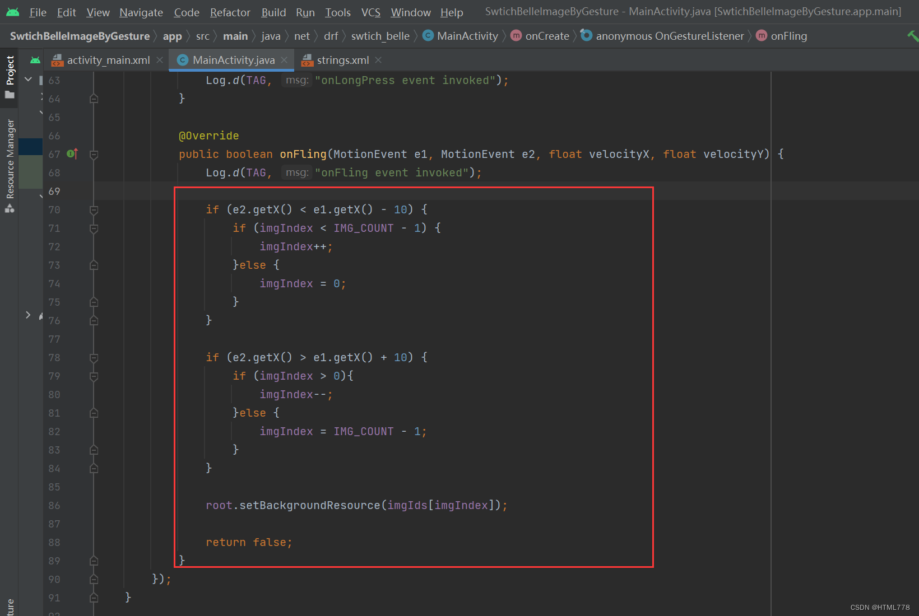Toggle the else fold marker on line 81
Screen dimensions: 919x616
click(94, 413)
